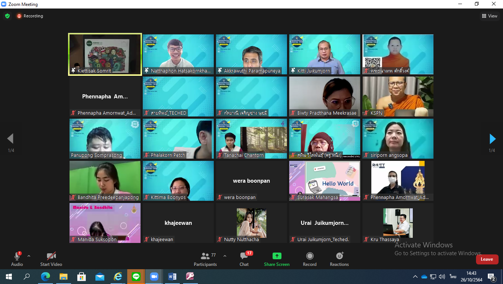Click the red Recording indicator
503x284 pixels.
(x=30, y=16)
